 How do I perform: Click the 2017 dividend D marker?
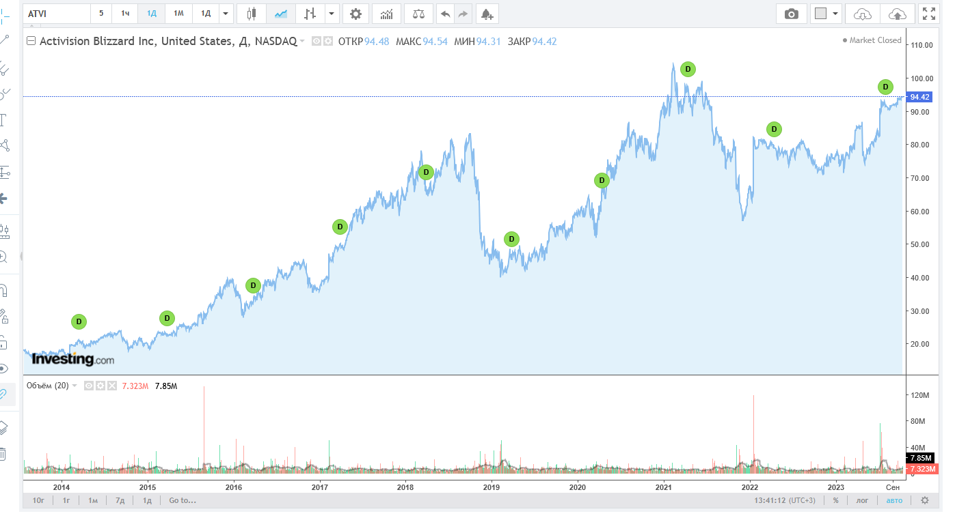tap(340, 227)
